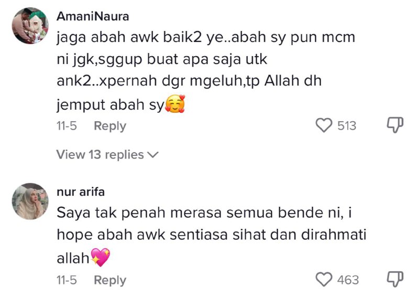Click the 11-5 date under AmaniNaura's comment

pos(67,125)
